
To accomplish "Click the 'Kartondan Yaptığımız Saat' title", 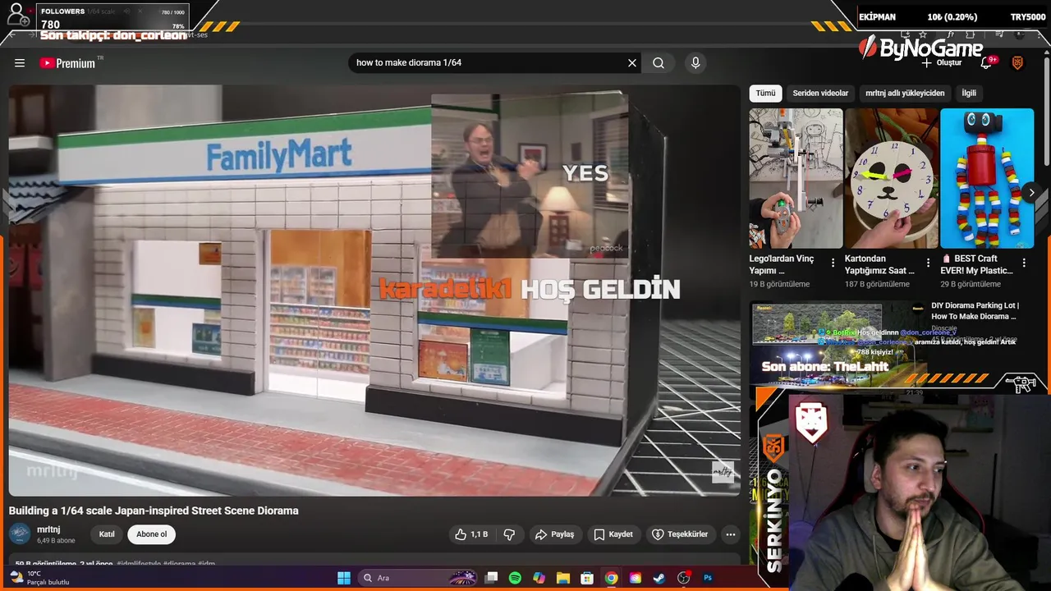I will (879, 264).
